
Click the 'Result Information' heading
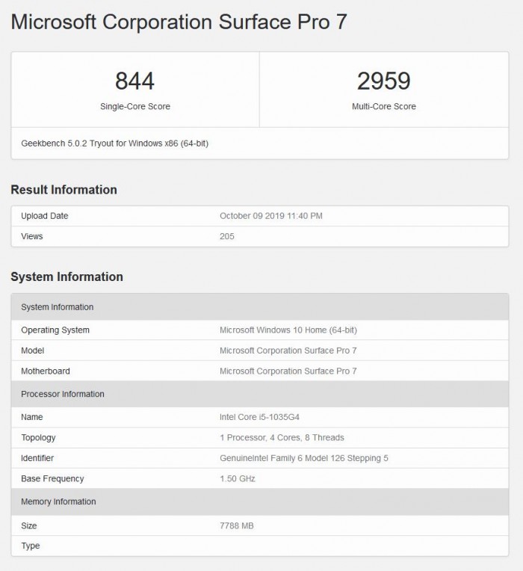point(64,190)
